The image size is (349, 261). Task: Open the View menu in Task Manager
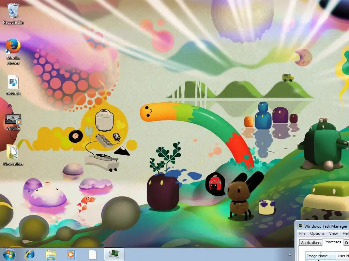pos(333,233)
